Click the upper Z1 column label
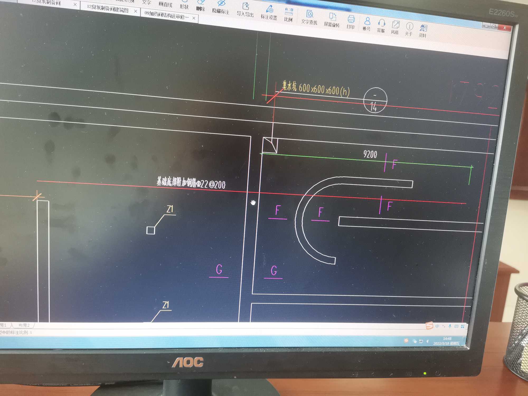Viewport: 528px width, 396px height. pyautogui.click(x=170, y=209)
